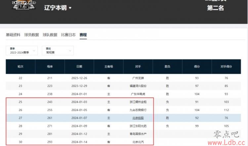The image size is (248, 146).
Task: Click the 负 result in round 25
Action: 167,102
